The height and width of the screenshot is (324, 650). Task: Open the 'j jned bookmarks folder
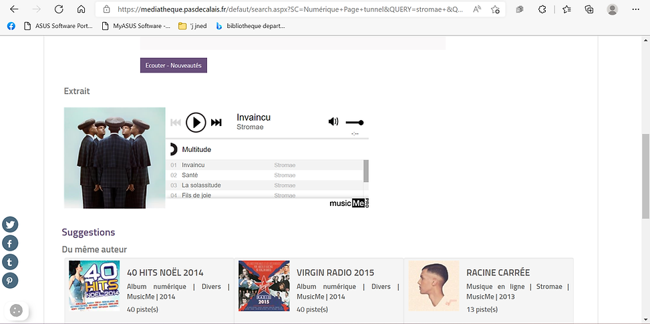[x=193, y=26]
